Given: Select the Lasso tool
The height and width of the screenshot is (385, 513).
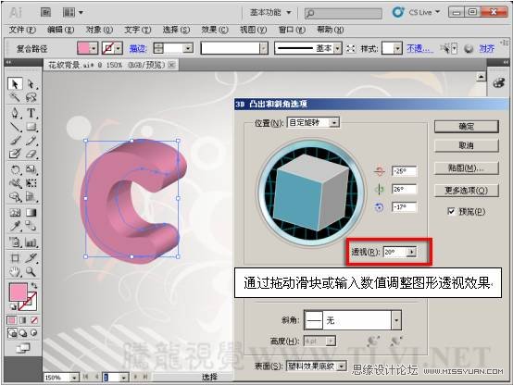Looking at the screenshot, I should click(x=31, y=97).
